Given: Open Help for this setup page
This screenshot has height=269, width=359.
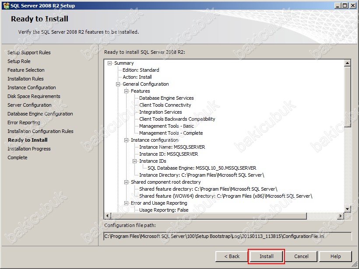Looking at the screenshot, I should (335, 256).
